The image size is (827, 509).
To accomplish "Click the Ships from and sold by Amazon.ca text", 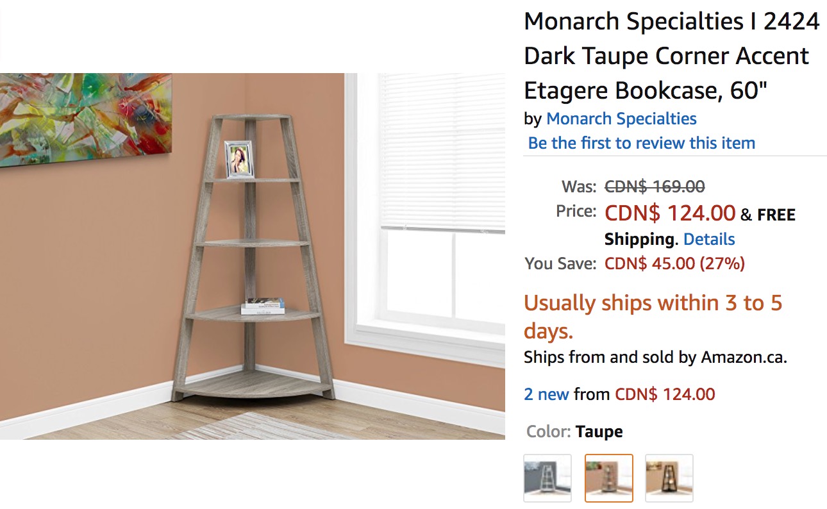I will (x=655, y=357).
